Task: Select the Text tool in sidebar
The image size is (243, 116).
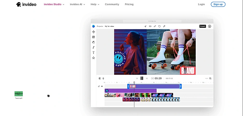Action: pos(93,53)
